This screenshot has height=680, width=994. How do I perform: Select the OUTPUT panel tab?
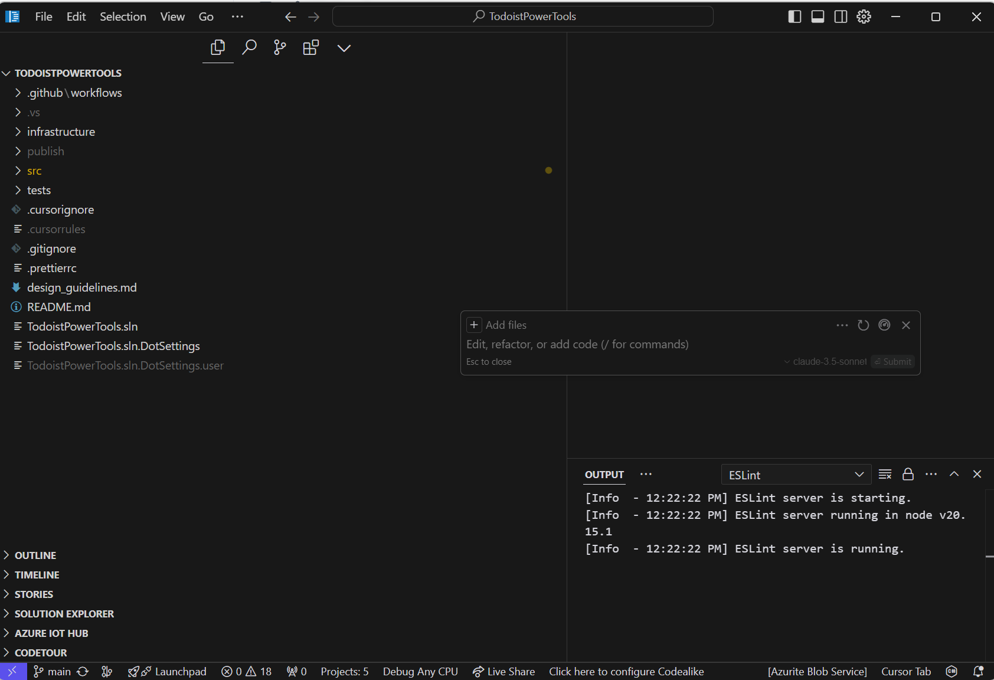point(604,475)
